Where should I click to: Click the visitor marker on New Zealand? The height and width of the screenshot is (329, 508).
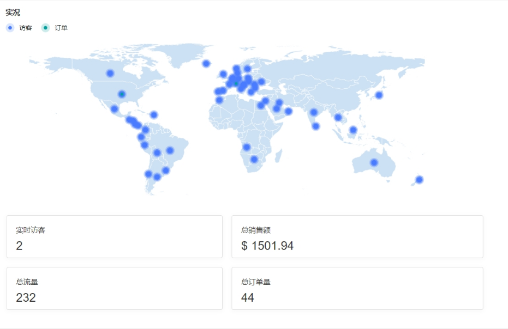tap(419, 180)
